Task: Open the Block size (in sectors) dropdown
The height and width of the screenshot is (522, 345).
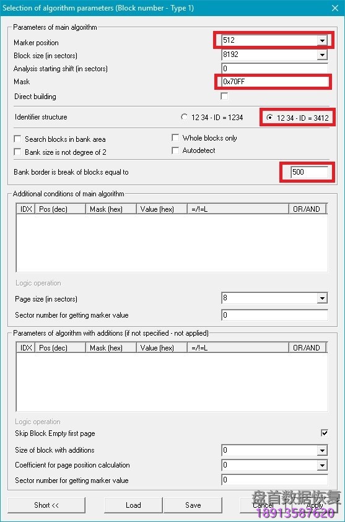Action: (x=322, y=55)
